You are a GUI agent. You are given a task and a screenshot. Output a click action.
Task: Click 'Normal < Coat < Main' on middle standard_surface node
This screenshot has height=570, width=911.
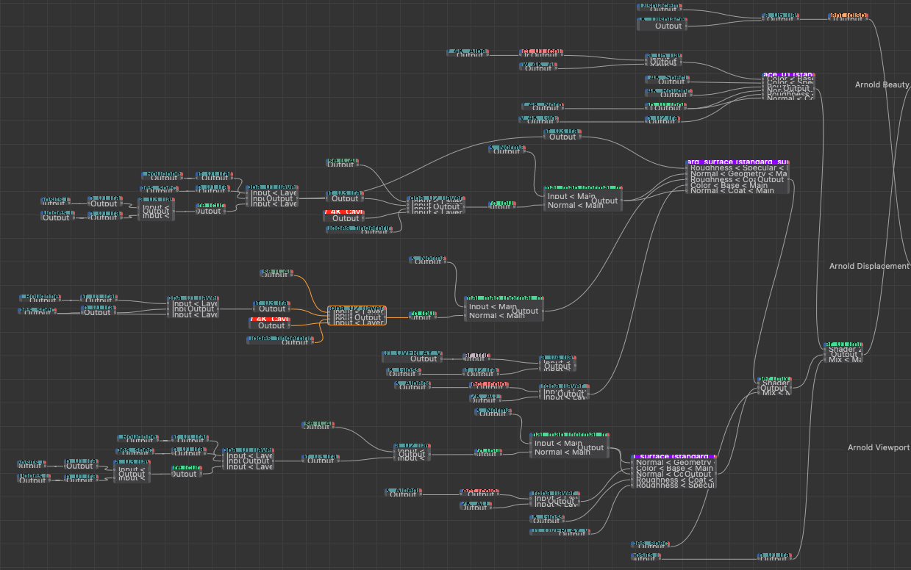click(x=732, y=191)
